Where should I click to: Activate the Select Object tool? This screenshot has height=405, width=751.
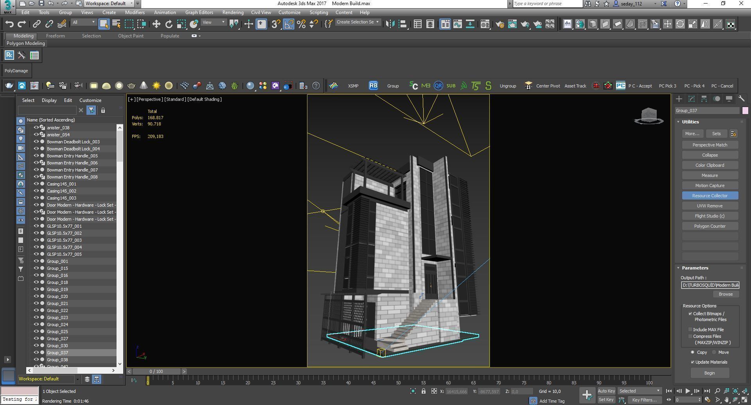pos(104,24)
